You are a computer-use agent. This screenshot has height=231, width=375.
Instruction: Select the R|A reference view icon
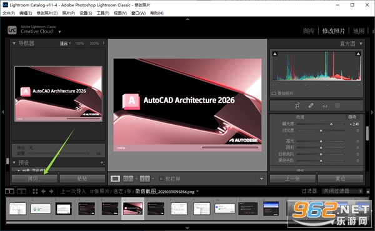click(128, 179)
